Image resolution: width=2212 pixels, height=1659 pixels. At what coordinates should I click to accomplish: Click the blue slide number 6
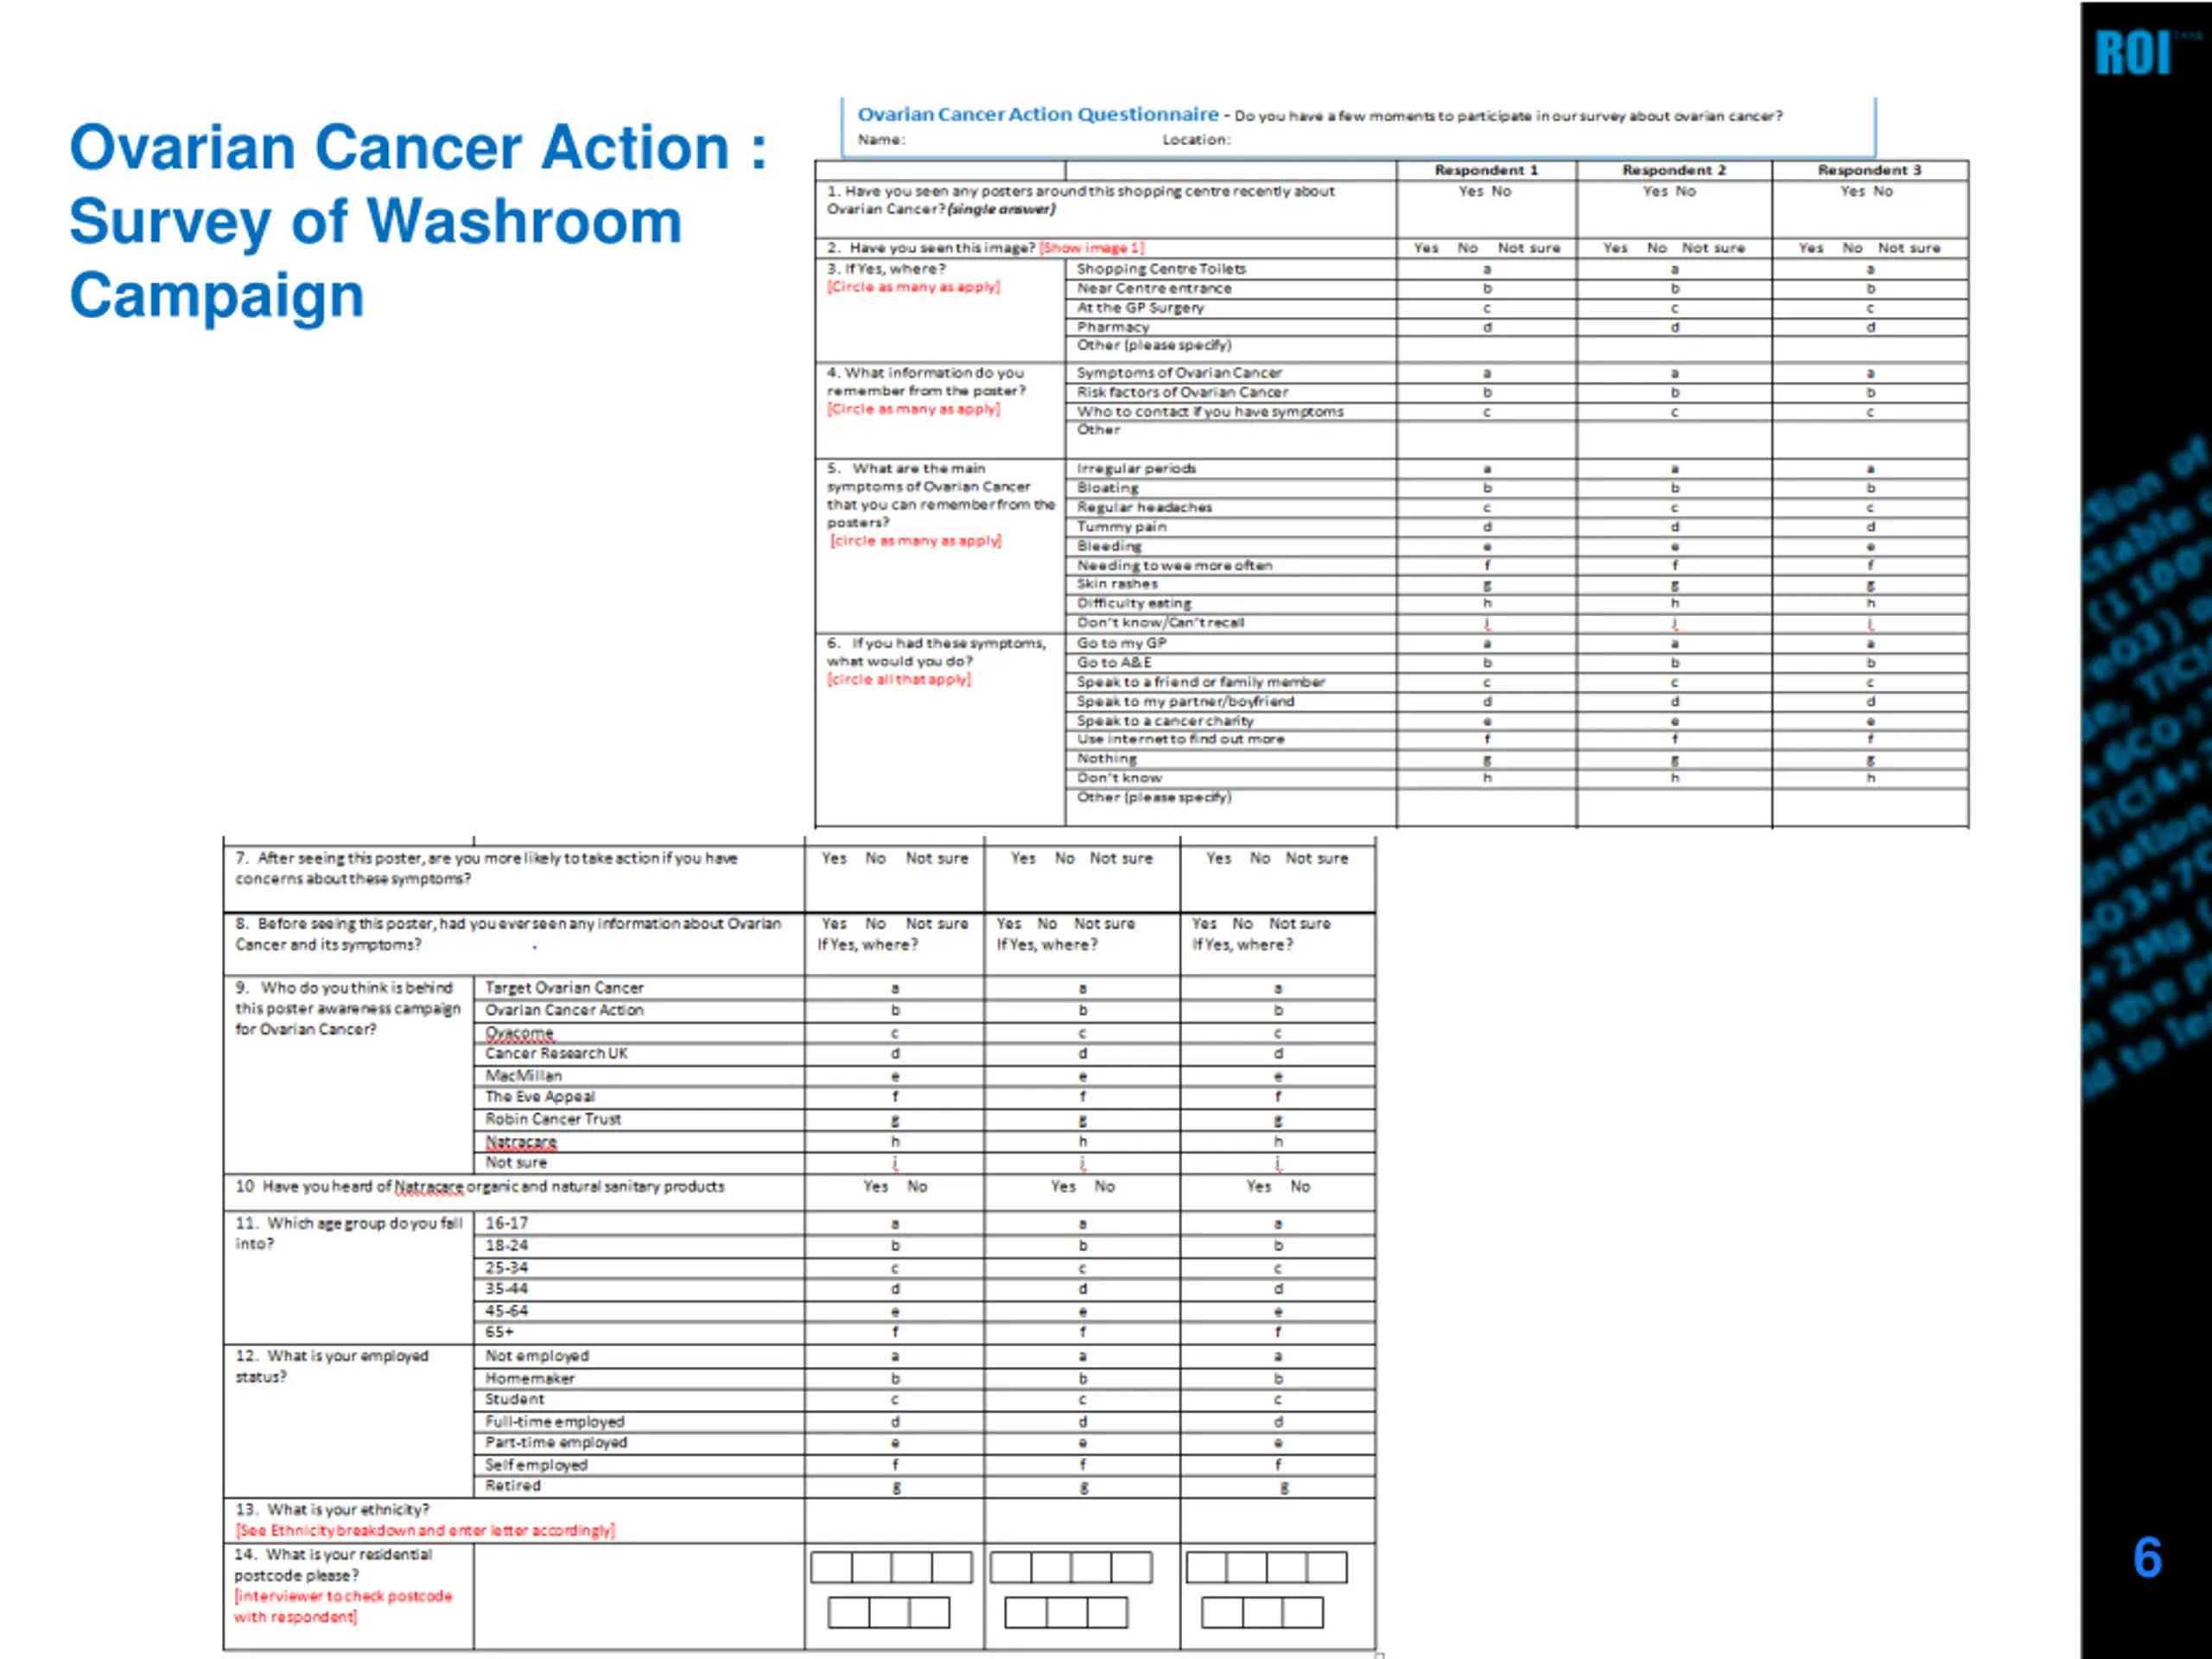(x=2146, y=1557)
